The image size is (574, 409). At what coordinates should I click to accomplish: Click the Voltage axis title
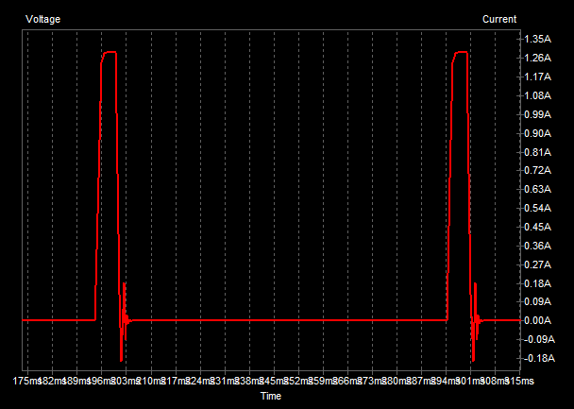[x=42, y=19]
